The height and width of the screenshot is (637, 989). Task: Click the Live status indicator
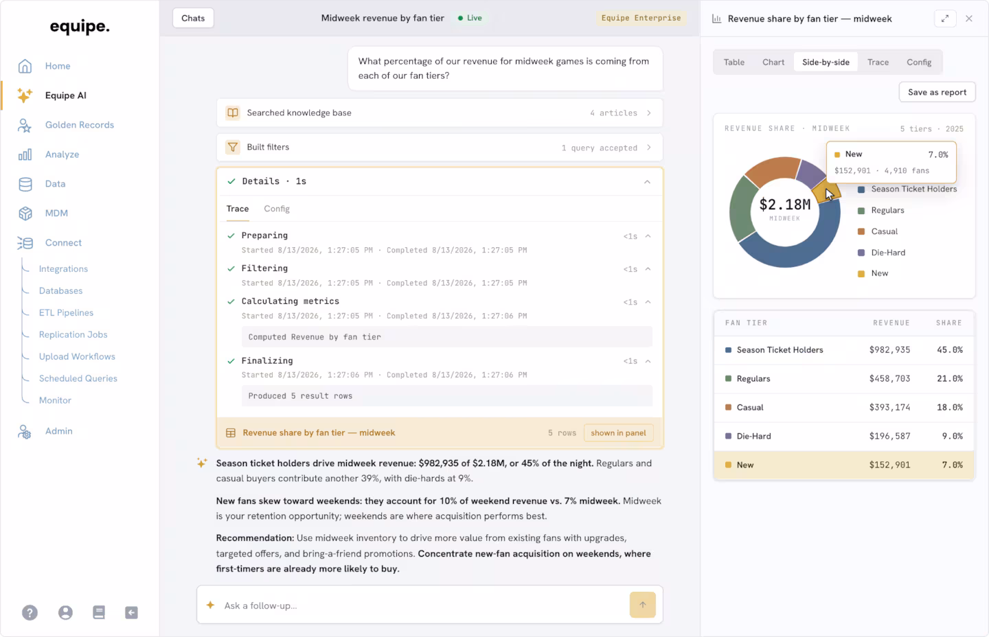pyautogui.click(x=470, y=18)
